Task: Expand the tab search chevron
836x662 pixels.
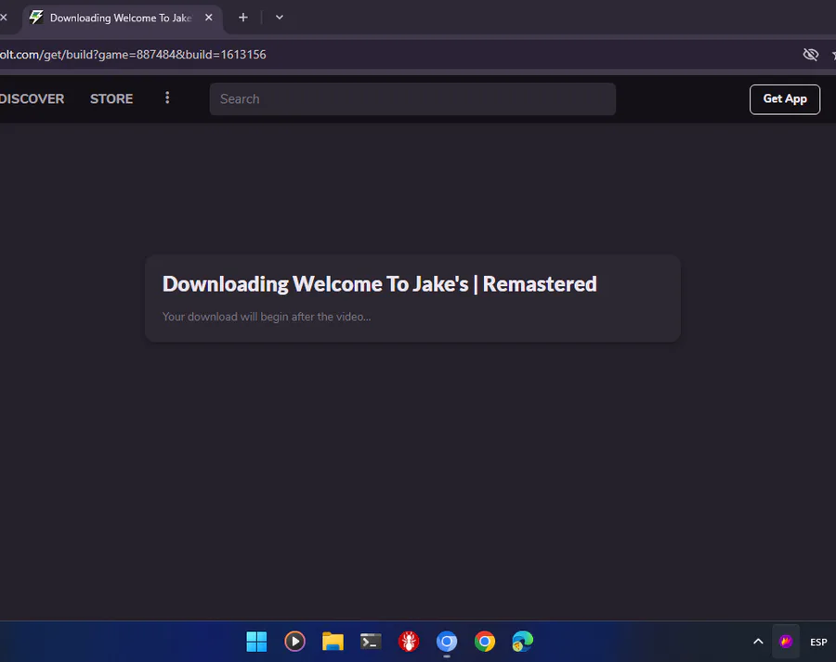Action: click(x=280, y=18)
